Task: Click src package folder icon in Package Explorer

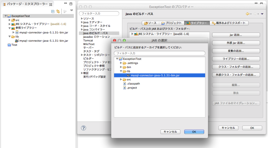Action: pos(13,20)
